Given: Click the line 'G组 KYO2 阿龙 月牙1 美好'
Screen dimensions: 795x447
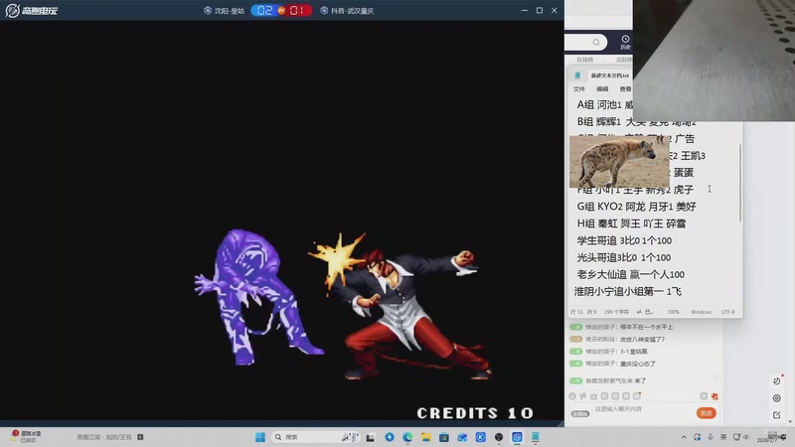Looking at the screenshot, I should [x=636, y=207].
